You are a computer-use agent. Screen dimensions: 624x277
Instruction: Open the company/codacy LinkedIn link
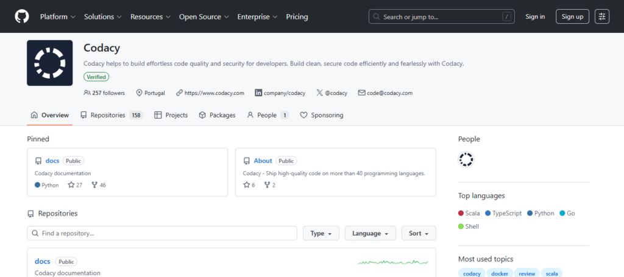point(285,93)
